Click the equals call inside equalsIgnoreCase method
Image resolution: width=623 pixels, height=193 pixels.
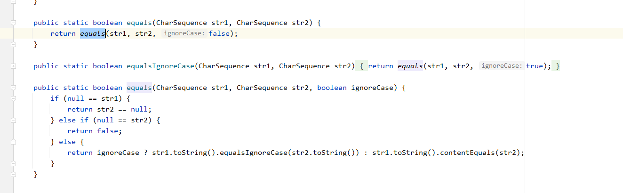(x=410, y=66)
